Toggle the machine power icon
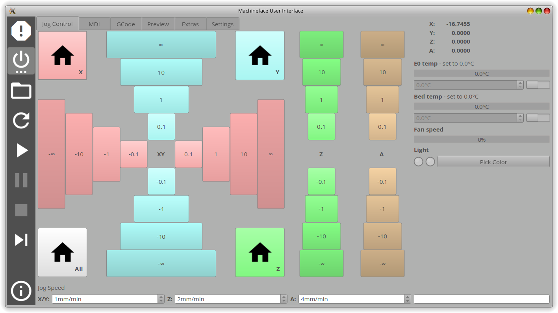Viewport: 558px width, 313px height. tap(21, 61)
